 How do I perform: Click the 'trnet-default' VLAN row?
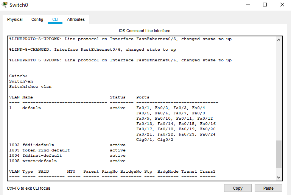67,161
